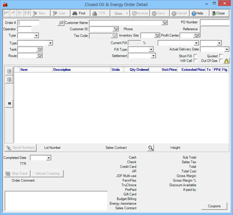
Task: Toggle the Will Call checkbox
Action: pyautogui.click(x=195, y=61)
